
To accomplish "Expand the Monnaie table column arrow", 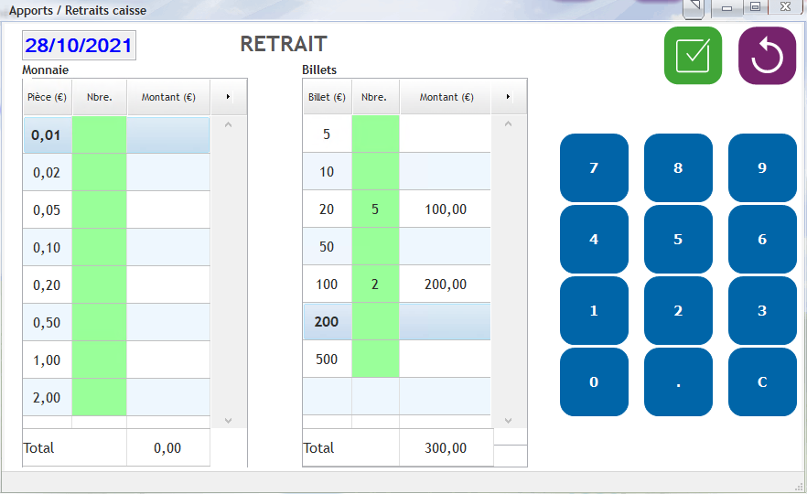I will 228,97.
